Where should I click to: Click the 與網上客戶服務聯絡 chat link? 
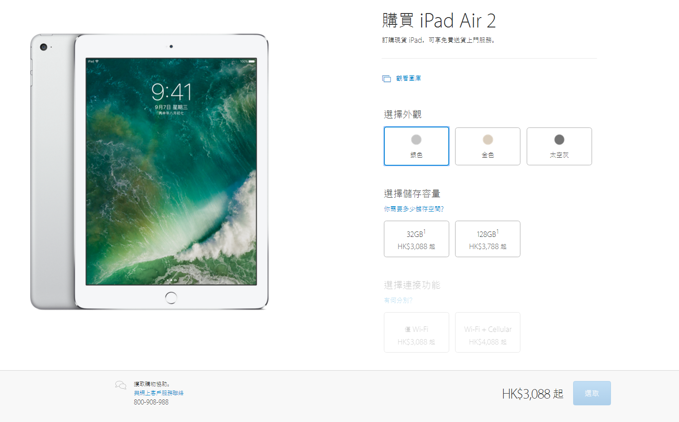(159, 393)
